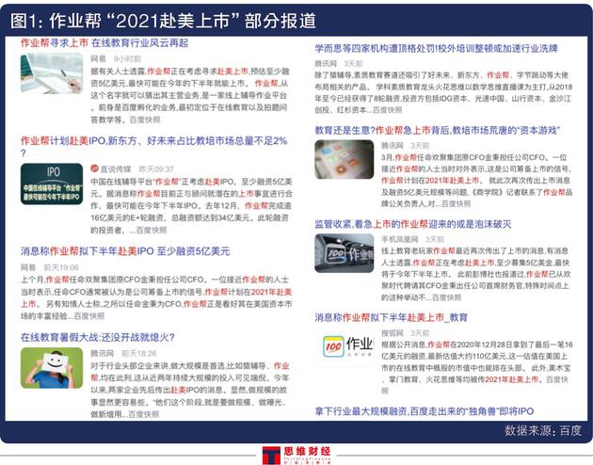The image size is (593, 465).
Task: Click source label 搜狐网 3天前
Action: click(405, 333)
